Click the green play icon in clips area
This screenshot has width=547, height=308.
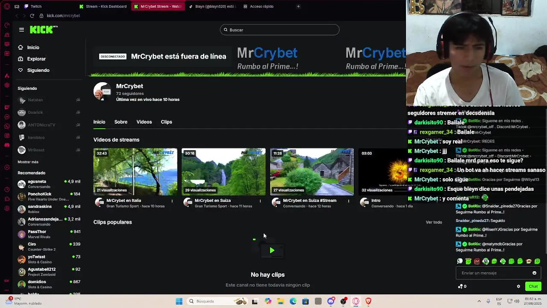point(272,250)
